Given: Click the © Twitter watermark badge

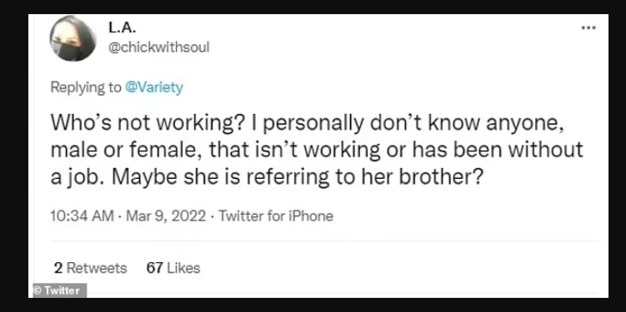Looking at the screenshot, I should (x=58, y=290).
